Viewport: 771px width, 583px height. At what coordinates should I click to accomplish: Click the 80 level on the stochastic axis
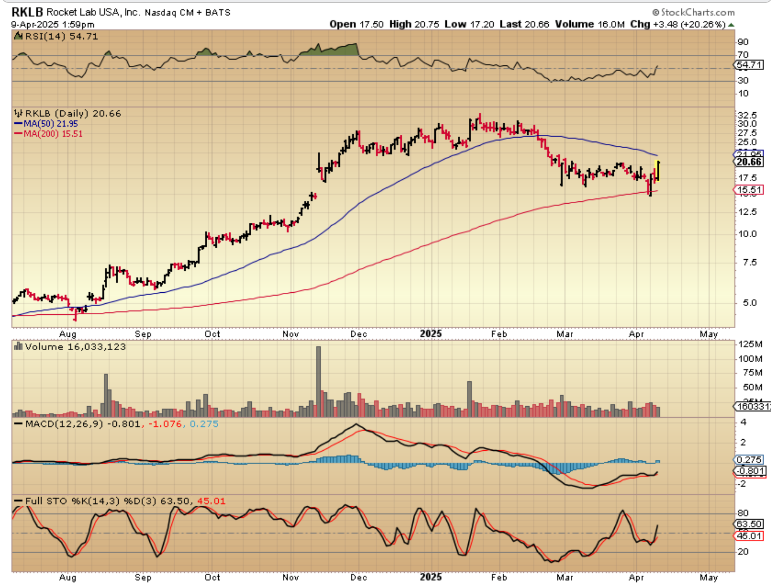[743, 513]
